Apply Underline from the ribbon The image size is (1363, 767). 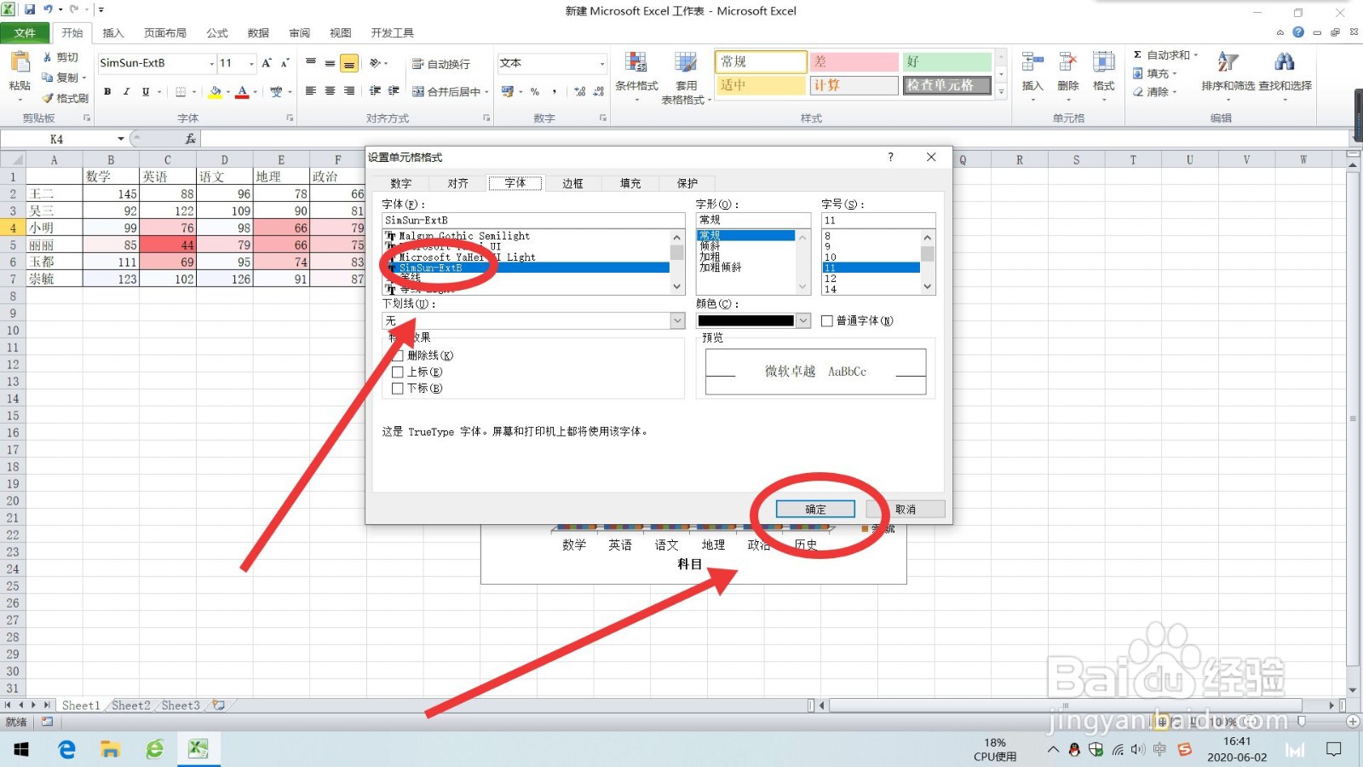tap(146, 91)
